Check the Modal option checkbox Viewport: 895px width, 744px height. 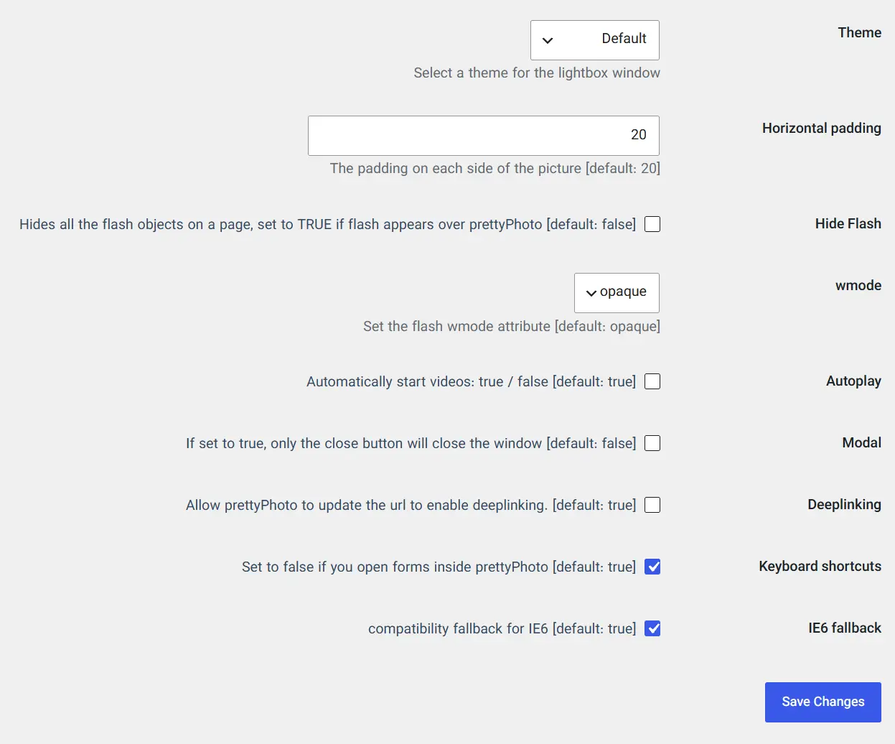(652, 443)
